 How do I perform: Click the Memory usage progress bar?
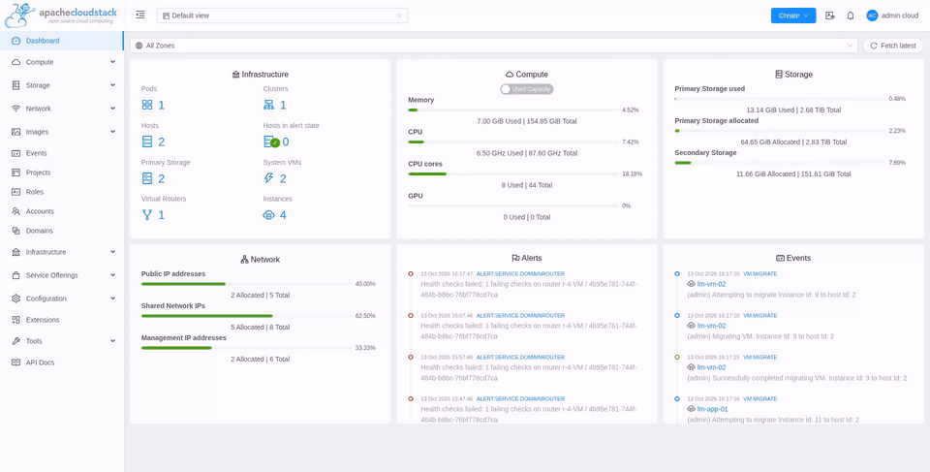(513, 110)
